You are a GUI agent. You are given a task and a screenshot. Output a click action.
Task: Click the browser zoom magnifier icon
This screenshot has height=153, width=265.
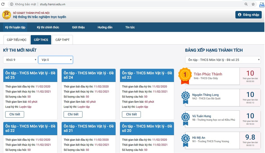246,4
